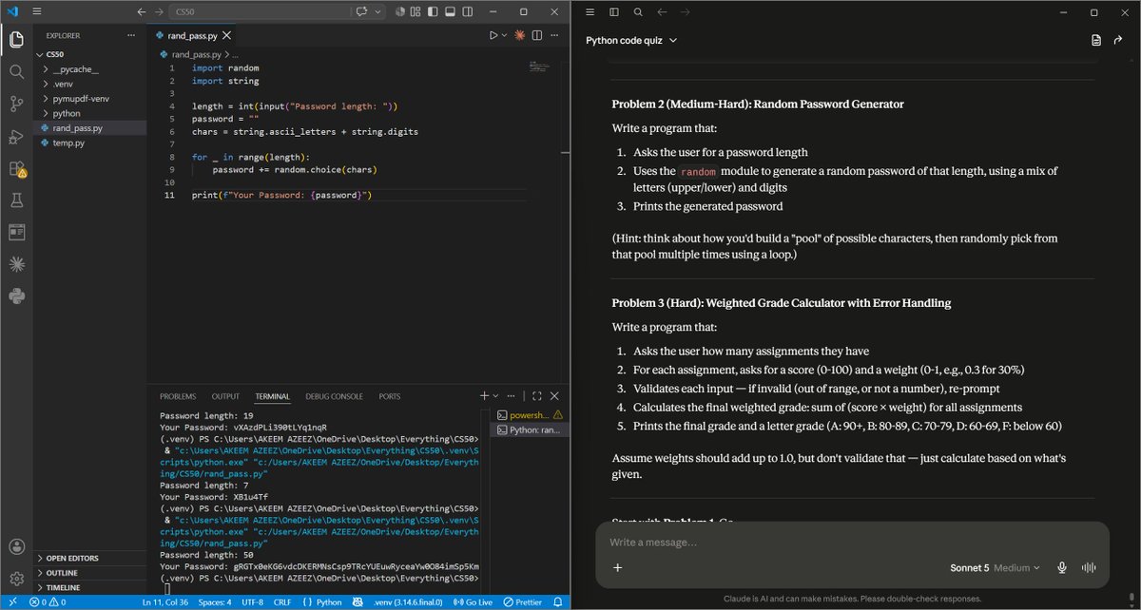
Task: Open the Explorer view in VS Code activity bar
Action: (16, 40)
